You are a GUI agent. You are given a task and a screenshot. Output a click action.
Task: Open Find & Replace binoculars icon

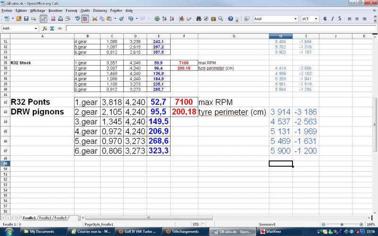(198, 18)
